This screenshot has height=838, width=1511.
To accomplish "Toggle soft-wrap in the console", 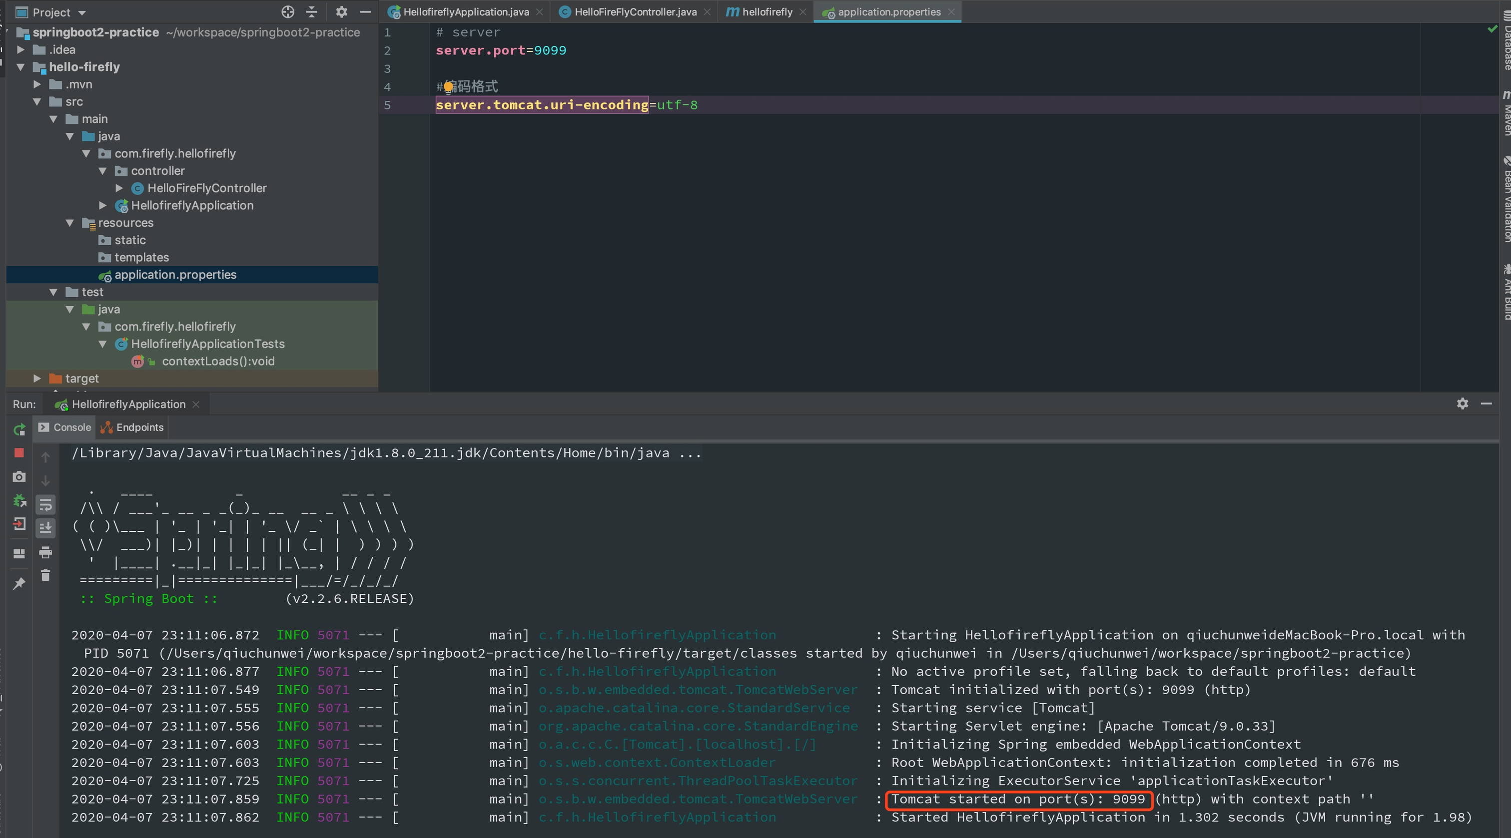I will pyautogui.click(x=45, y=505).
